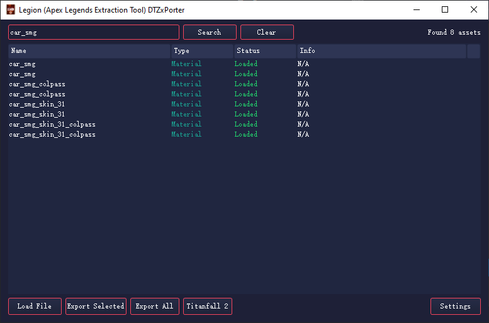Switch to Titanfall 2 mode

pos(208,306)
